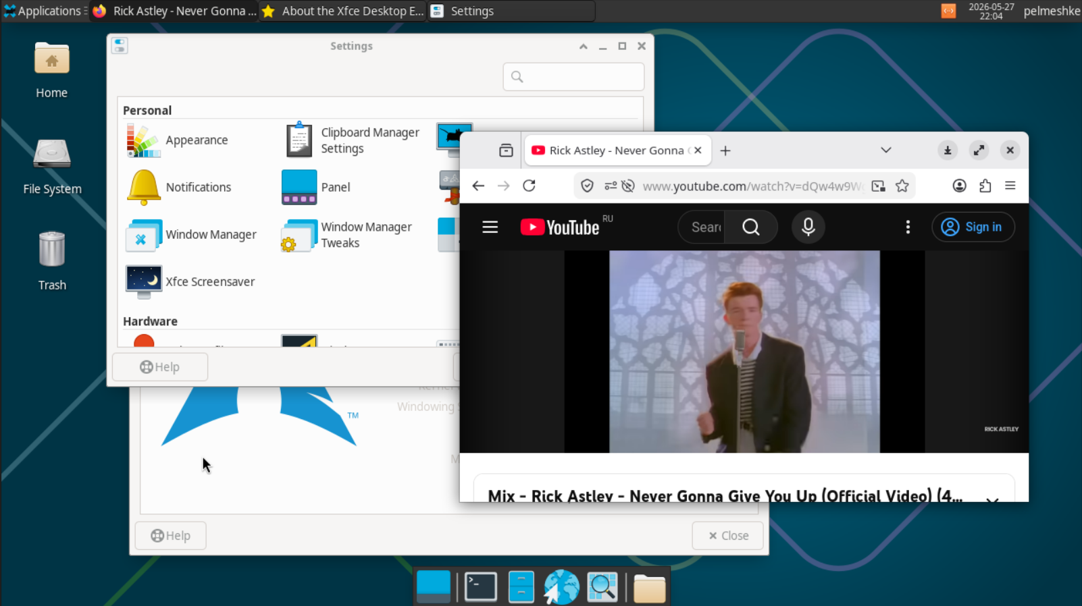The height and width of the screenshot is (606, 1082).
Task: Switch to Rick Astley window via top panel
Action: 174,11
